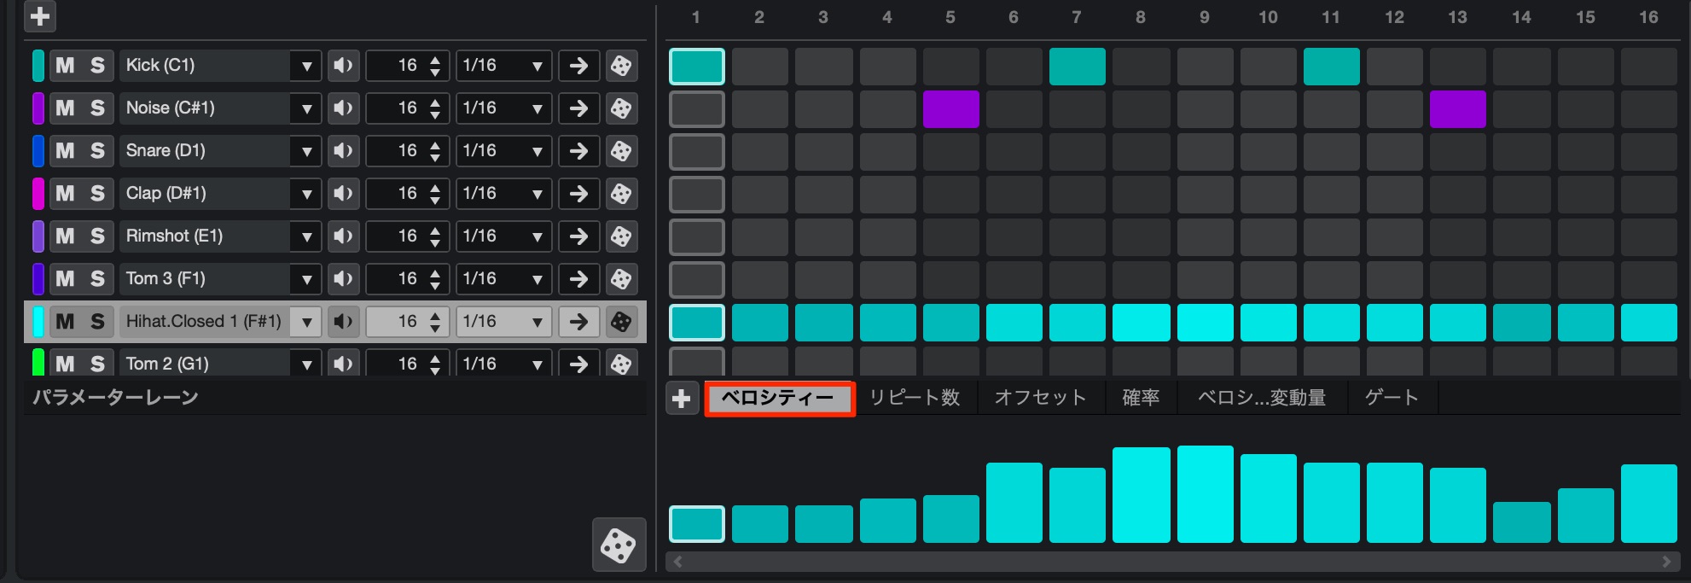This screenshot has height=583, width=1691.
Task: Mute the Tom 3 (F1) lane
Action: (65, 279)
